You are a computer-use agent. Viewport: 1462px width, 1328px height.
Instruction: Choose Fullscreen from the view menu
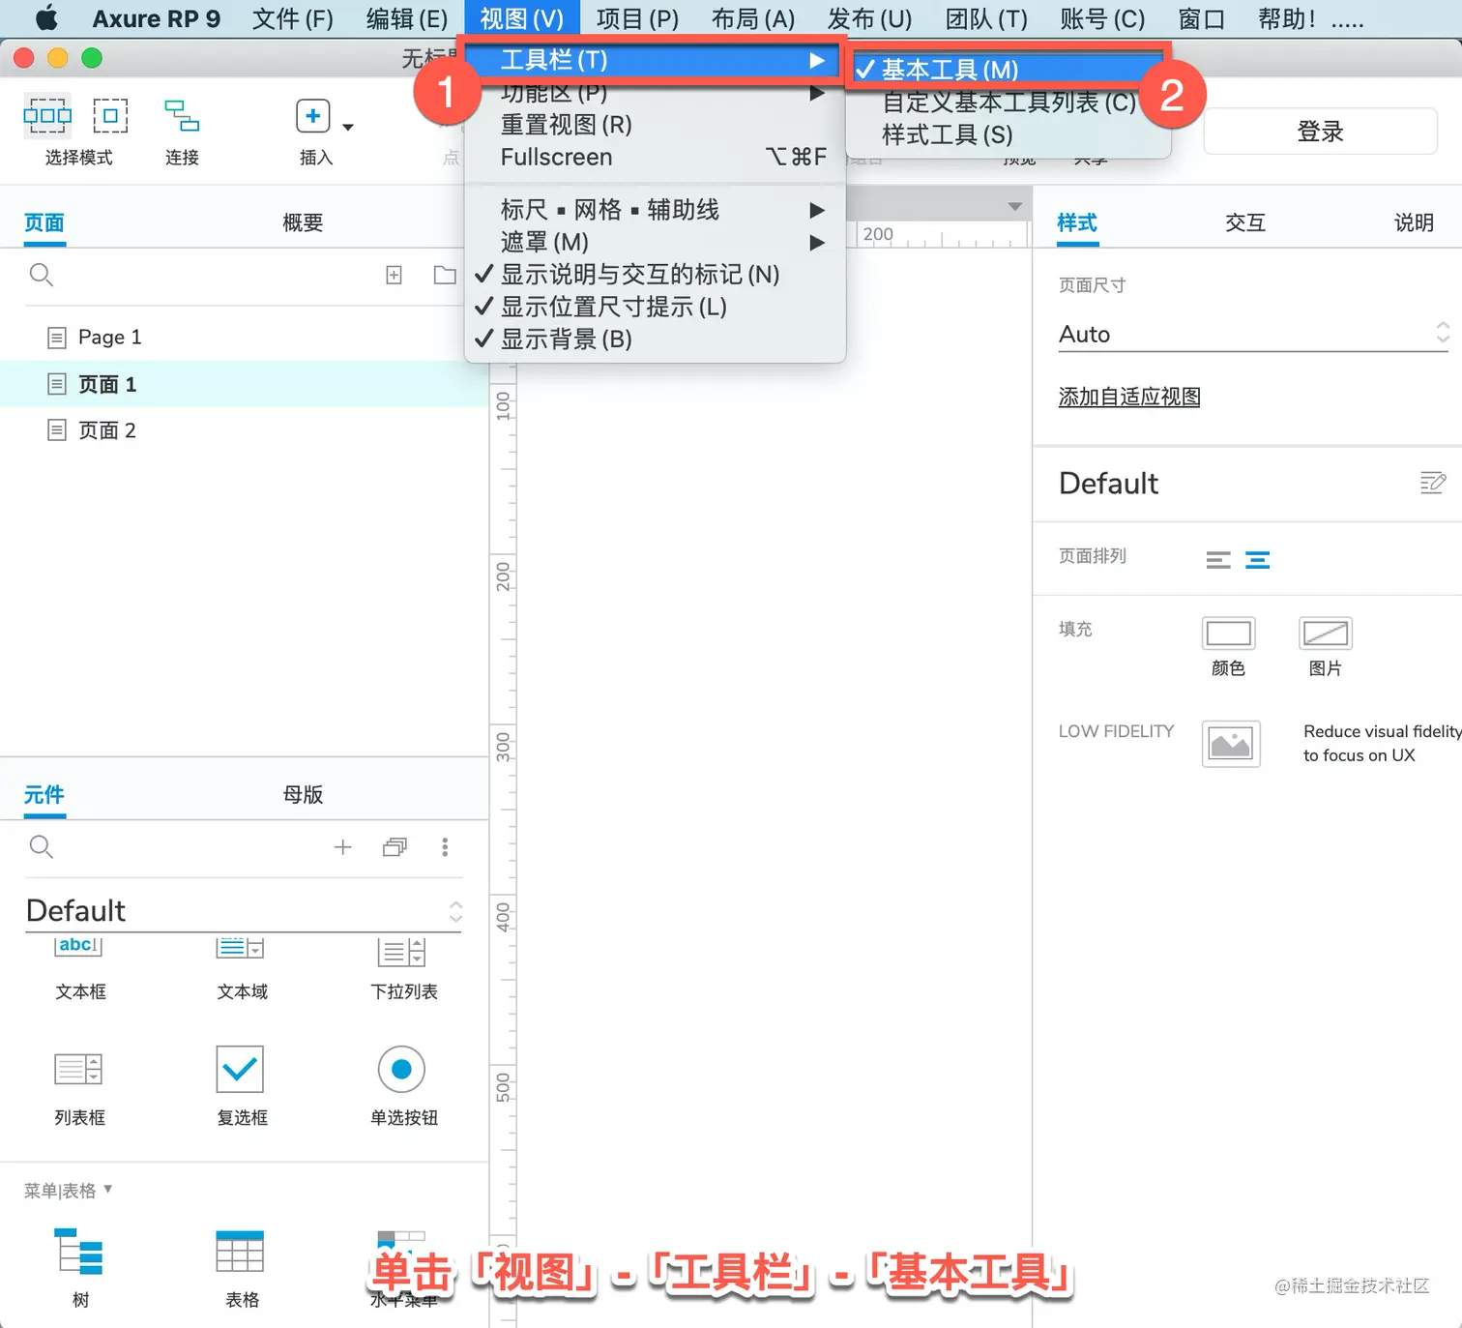coord(656,157)
